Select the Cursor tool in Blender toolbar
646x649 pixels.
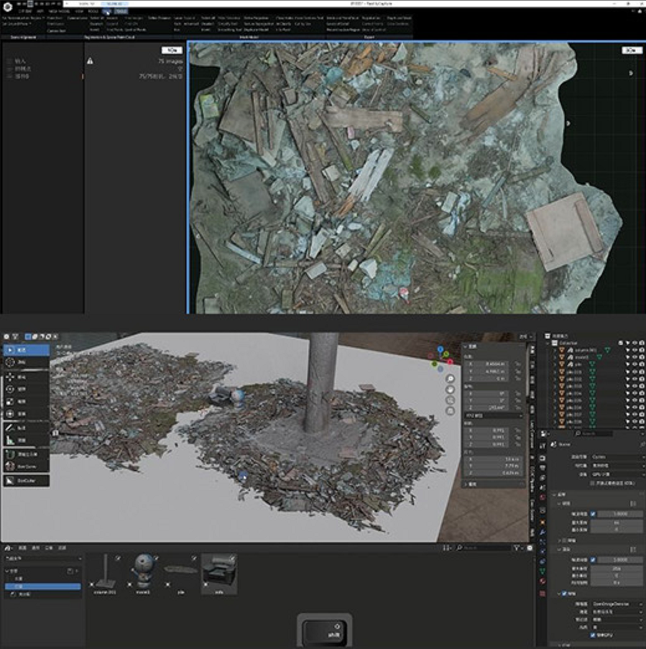pyautogui.click(x=11, y=362)
